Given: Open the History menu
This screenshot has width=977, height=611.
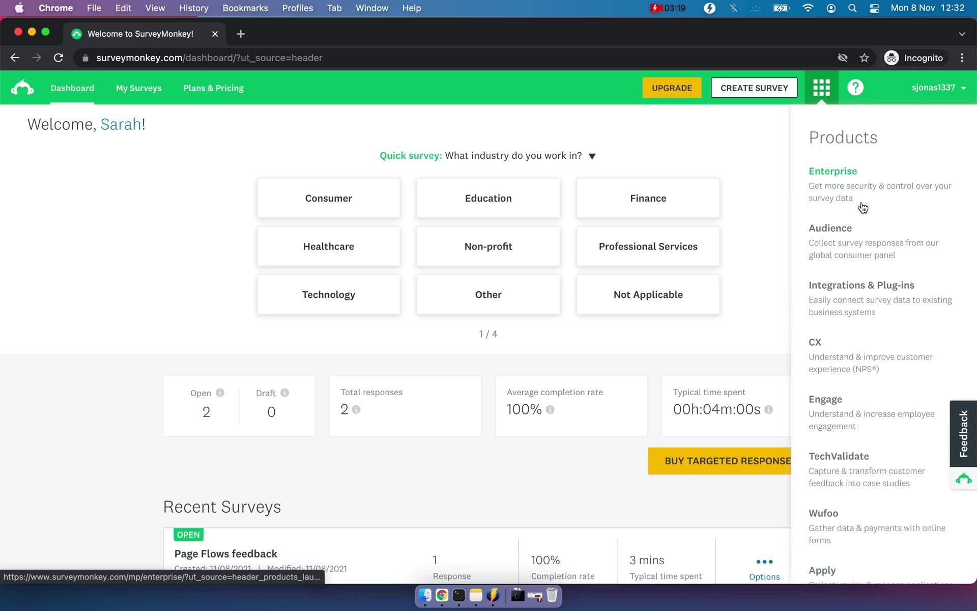Looking at the screenshot, I should coord(193,8).
